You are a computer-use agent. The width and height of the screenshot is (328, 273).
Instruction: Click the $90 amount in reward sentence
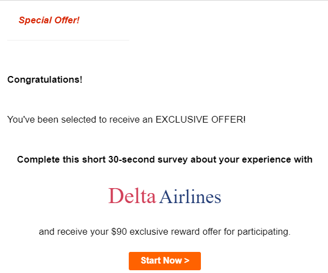pyautogui.click(x=119, y=232)
